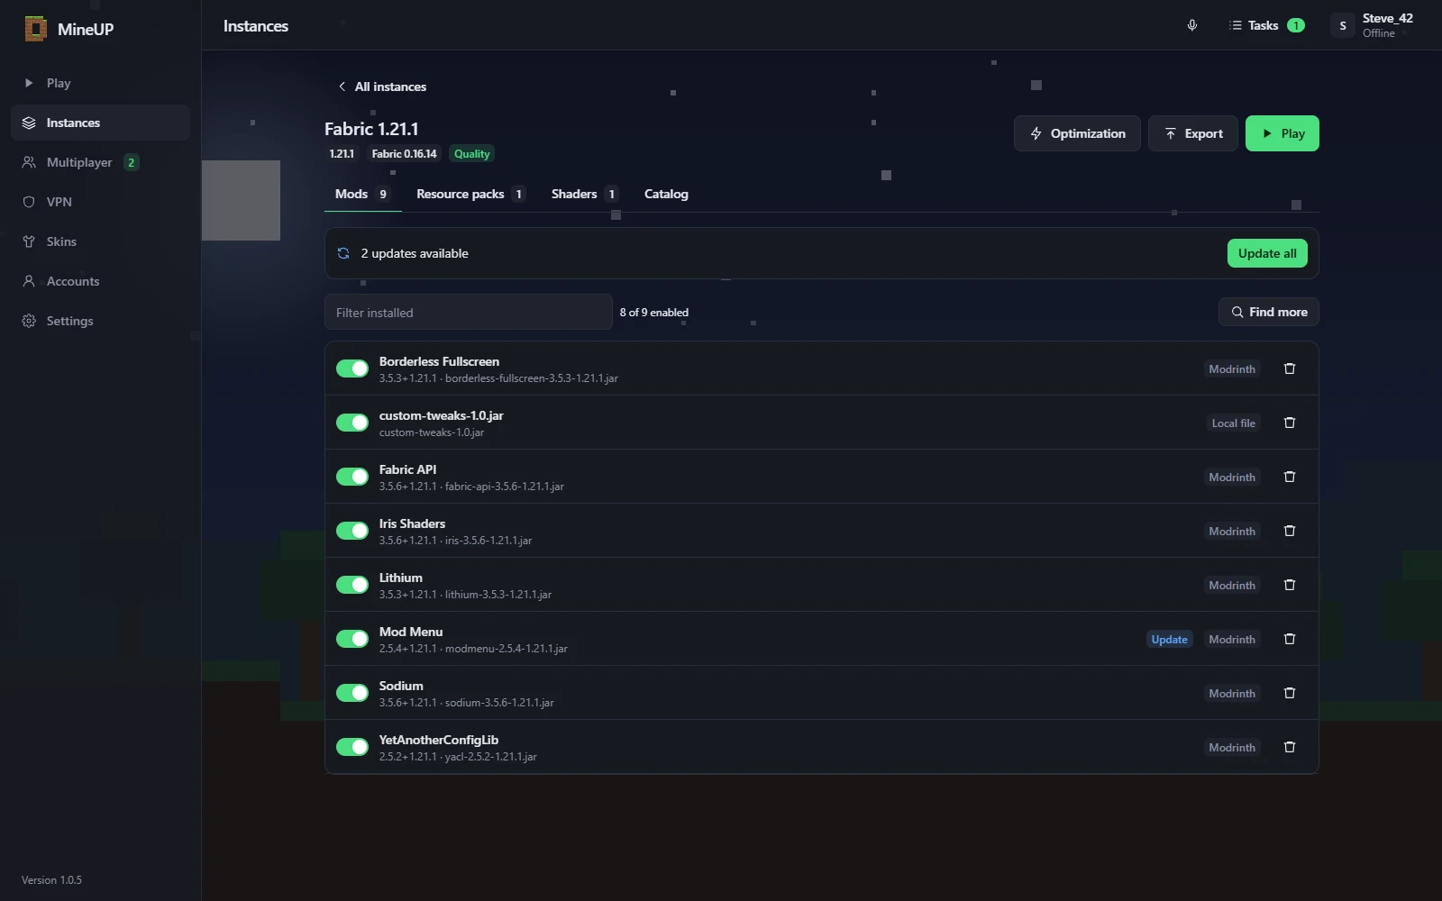1442x901 pixels.
Task: Toggle off custom-tweaks-1.0.jar
Action: point(352,423)
